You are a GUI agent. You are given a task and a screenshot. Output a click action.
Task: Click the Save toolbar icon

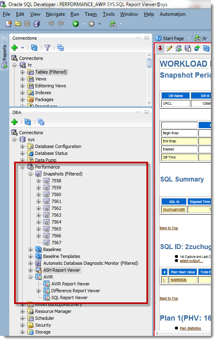[27, 23]
